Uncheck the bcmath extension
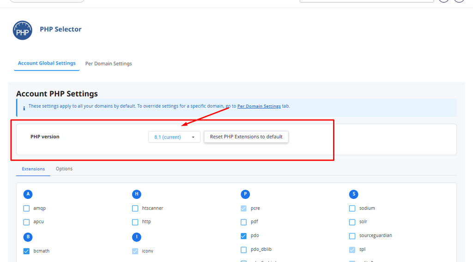The height and width of the screenshot is (262, 473). tap(26, 251)
